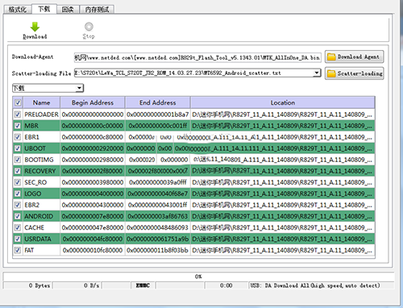Click the Scatter-loading browse button text
The height and width of the screenshot is (308, 403).
[360, 73]
